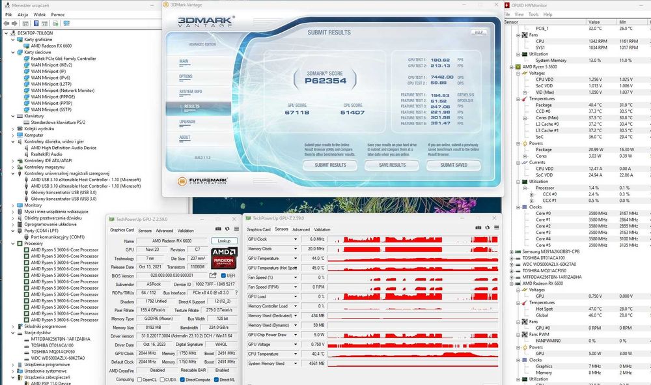Click the Back arrow in Device Manager toolbar
The width and height of the screenshot is (651, 385).
pyautogui.click(x=7, y=23)
